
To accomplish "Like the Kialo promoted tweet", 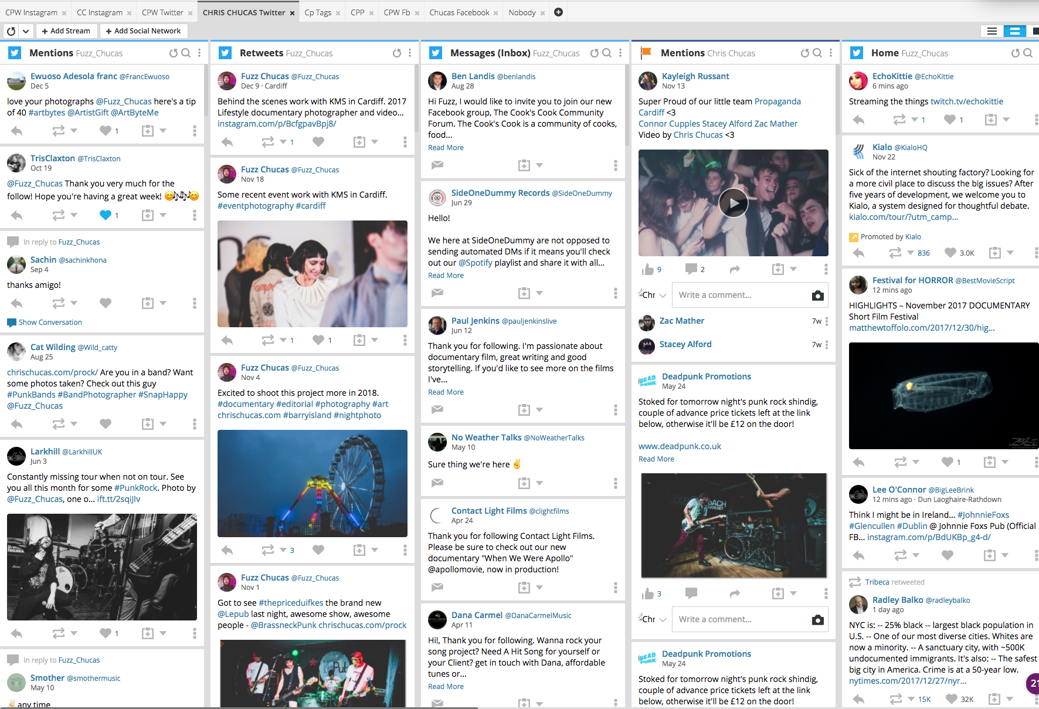I will click(x=950, y=253).
